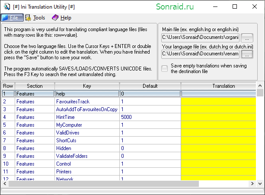Select the ValidateFolders key cell
Image resolution: width=265 pixels, height=195 pixels.
(x=87, y=156)
